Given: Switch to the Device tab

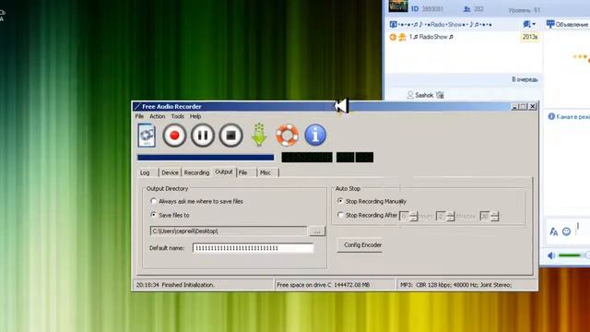Looking at the screenshot, I should click(170, 172).
